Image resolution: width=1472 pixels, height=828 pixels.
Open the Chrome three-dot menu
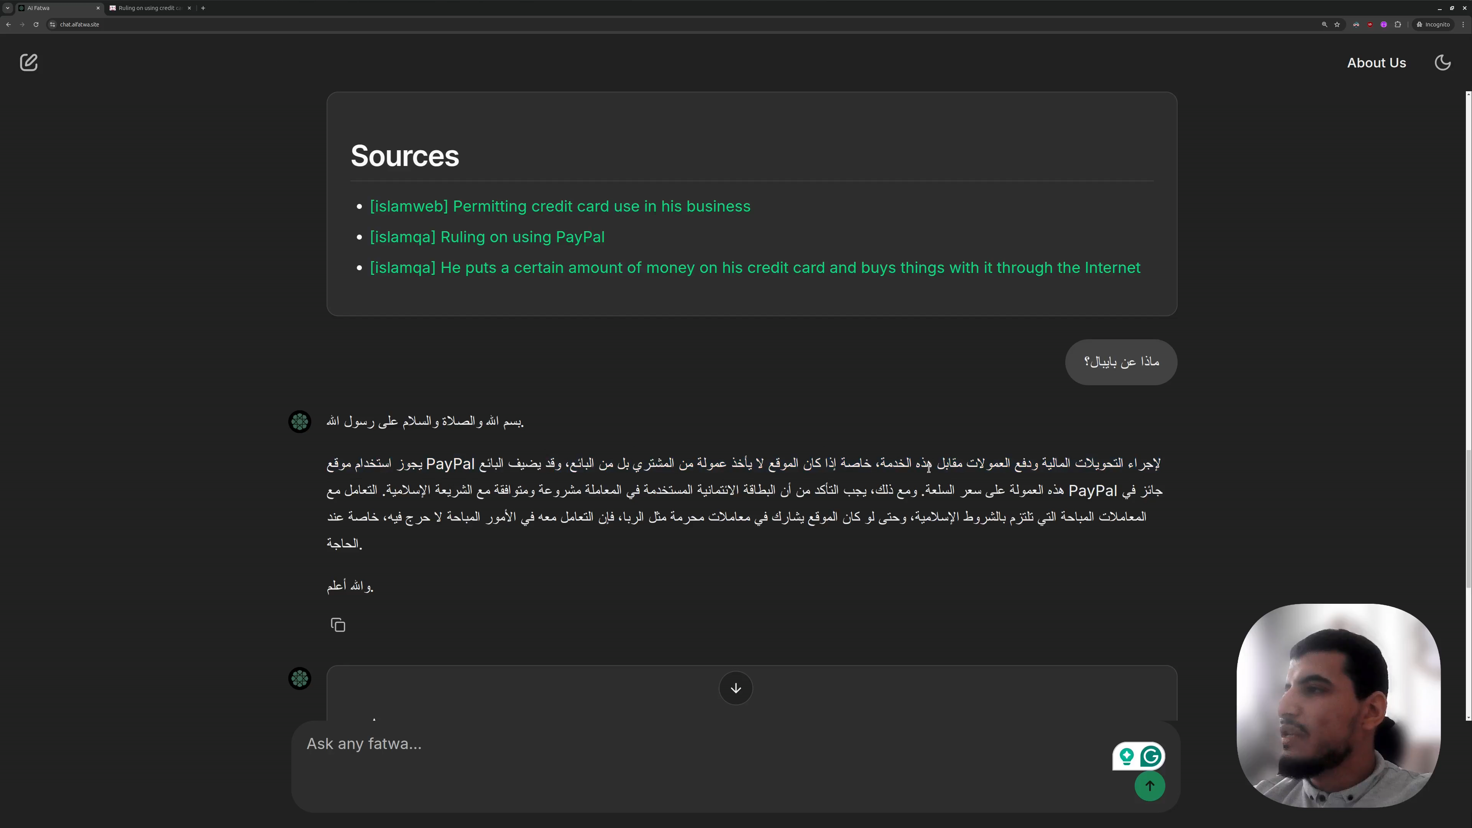click(1463, 25)
